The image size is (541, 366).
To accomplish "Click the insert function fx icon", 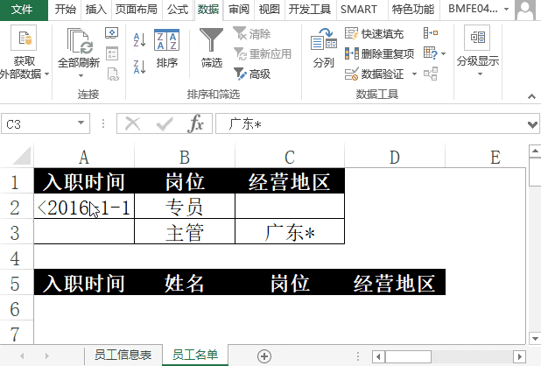I will (196, 123).
